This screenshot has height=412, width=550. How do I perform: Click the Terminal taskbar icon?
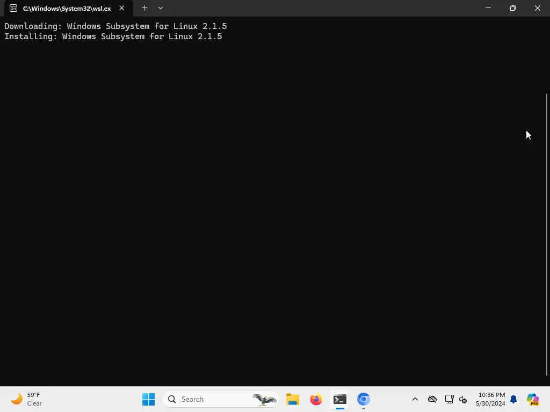[x=340, y=399]
